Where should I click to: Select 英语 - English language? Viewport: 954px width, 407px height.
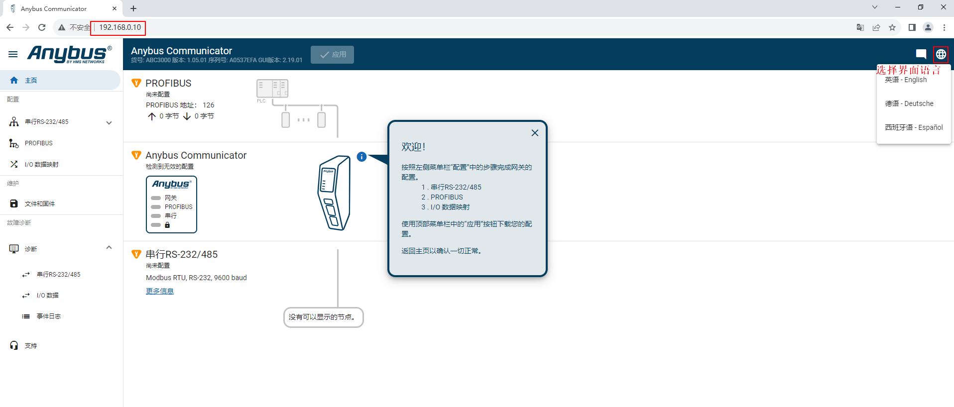tap(914, 80)
